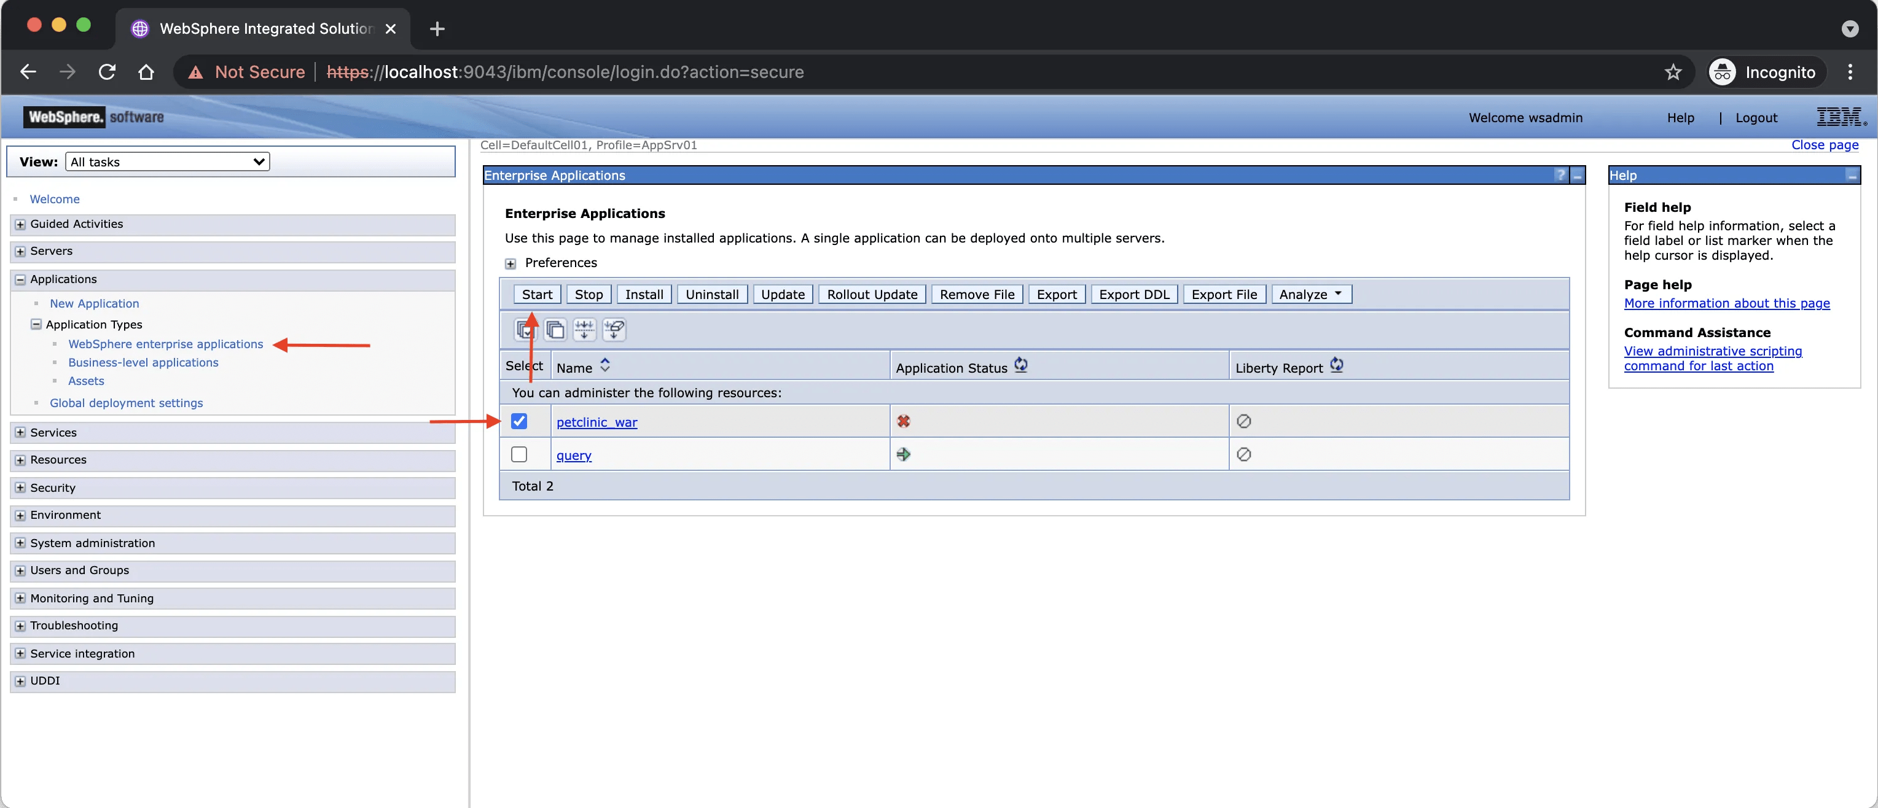This screenshot has width=1878, height=808.
Task: Open the View All tasks dropdown
Action: click(x=167, y=161)
